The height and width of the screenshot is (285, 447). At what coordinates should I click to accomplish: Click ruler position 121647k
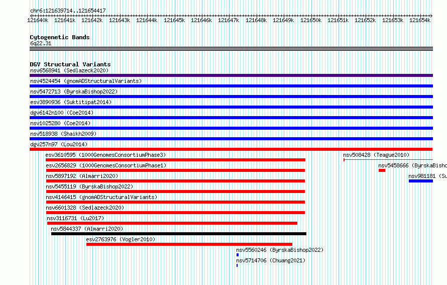tap(229, 20)
